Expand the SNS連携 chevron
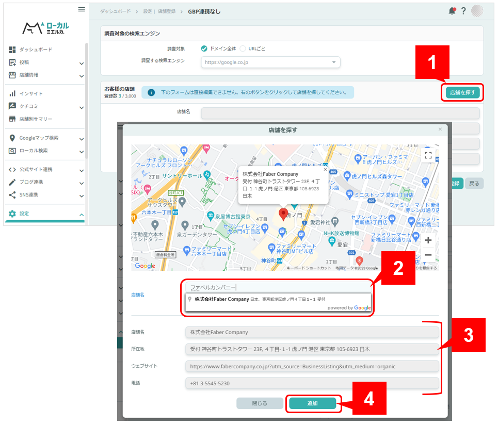Viewport: 498px width, 425px height. pos(82,196)
